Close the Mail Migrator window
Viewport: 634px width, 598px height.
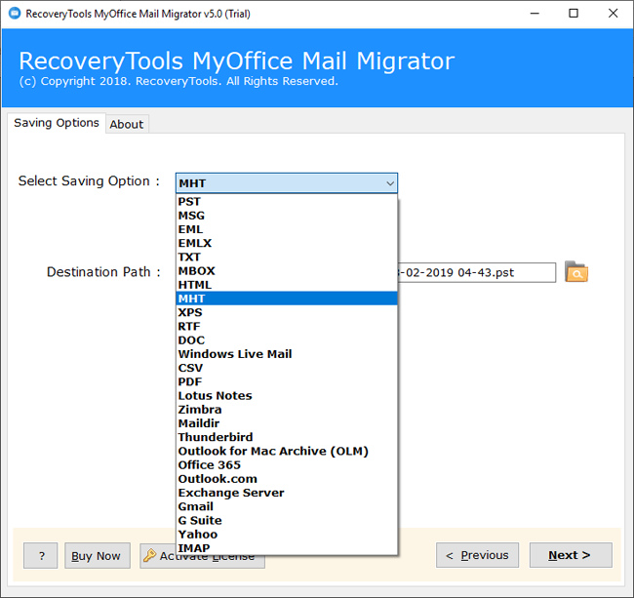613,14
